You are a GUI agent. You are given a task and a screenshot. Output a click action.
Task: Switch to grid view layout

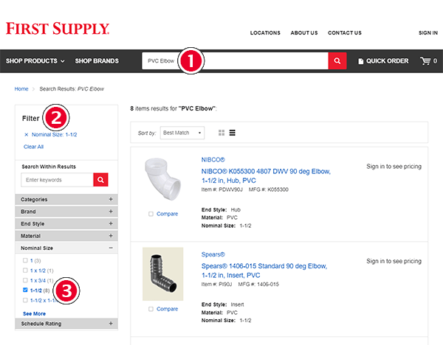pyautogui.click(x=221, y=133)
